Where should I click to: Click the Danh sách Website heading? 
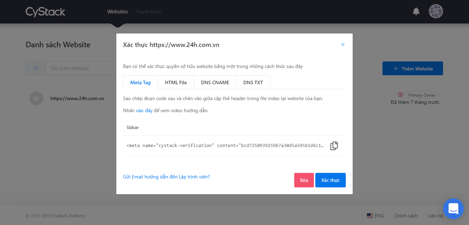tap(58, 45)
